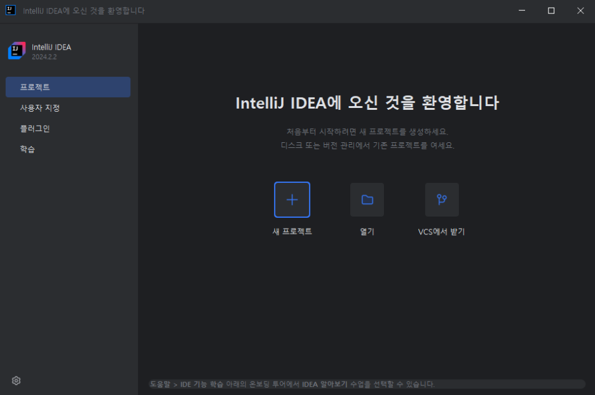The width and height of the screenshot is (595, 395).
Task: Select the 프로젝트 tab in sidebar
Action: 68,87
